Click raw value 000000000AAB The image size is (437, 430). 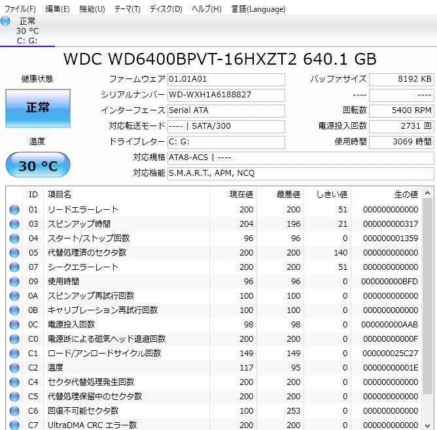[x=389, y=325]
